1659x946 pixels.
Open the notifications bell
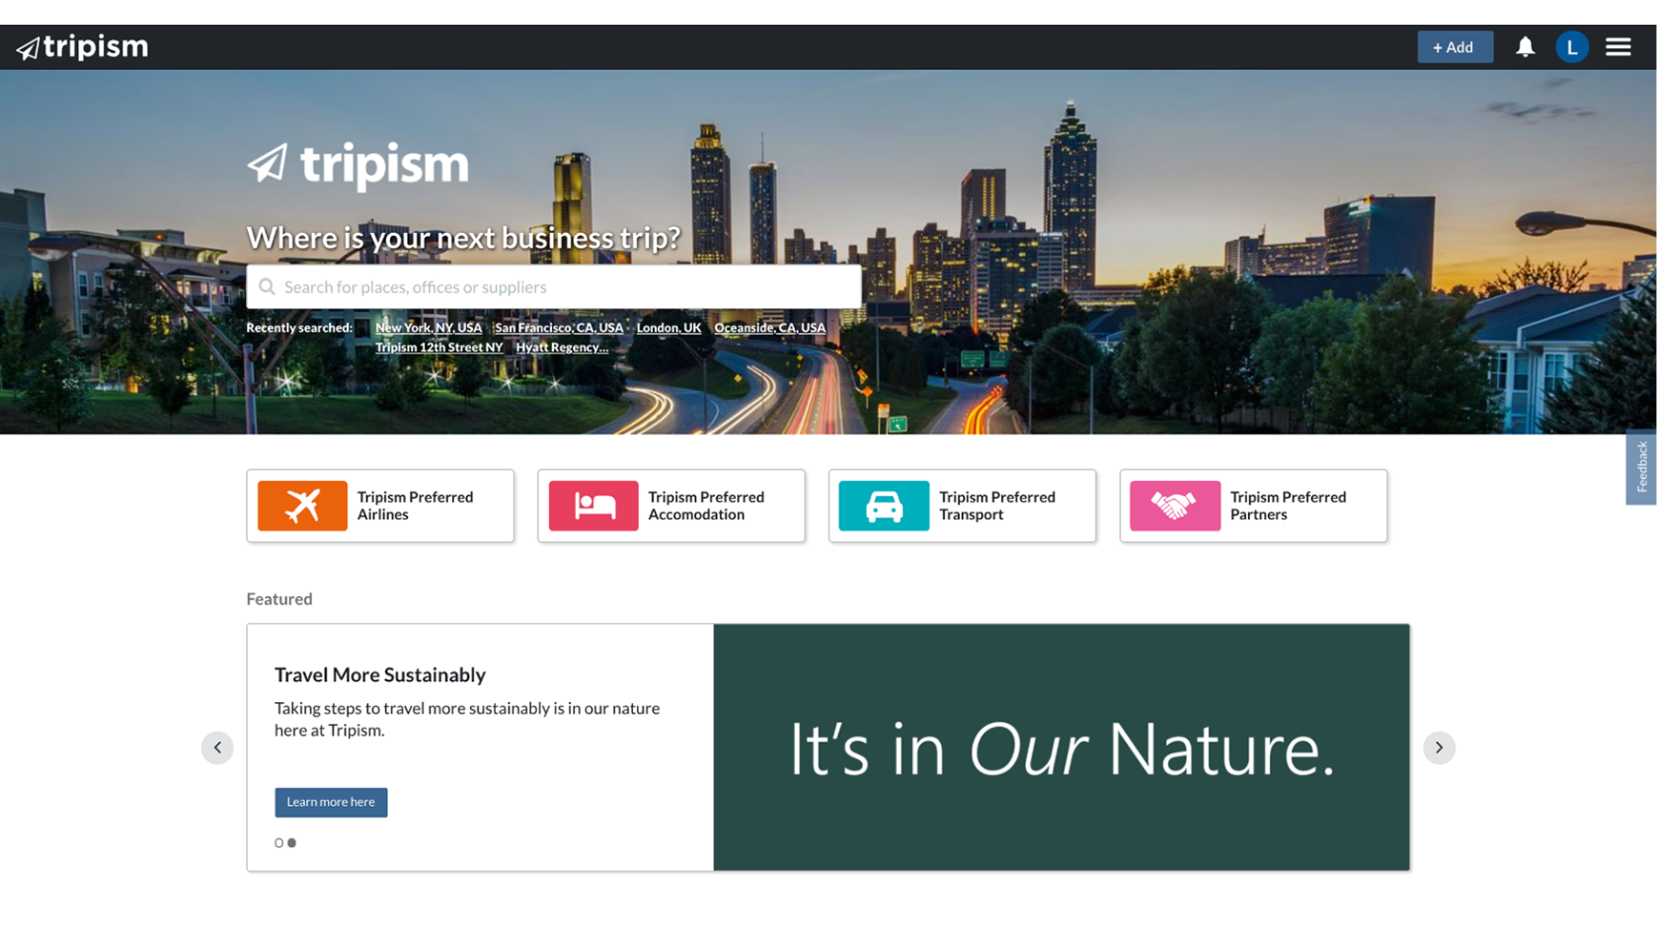click(1525, 46)
